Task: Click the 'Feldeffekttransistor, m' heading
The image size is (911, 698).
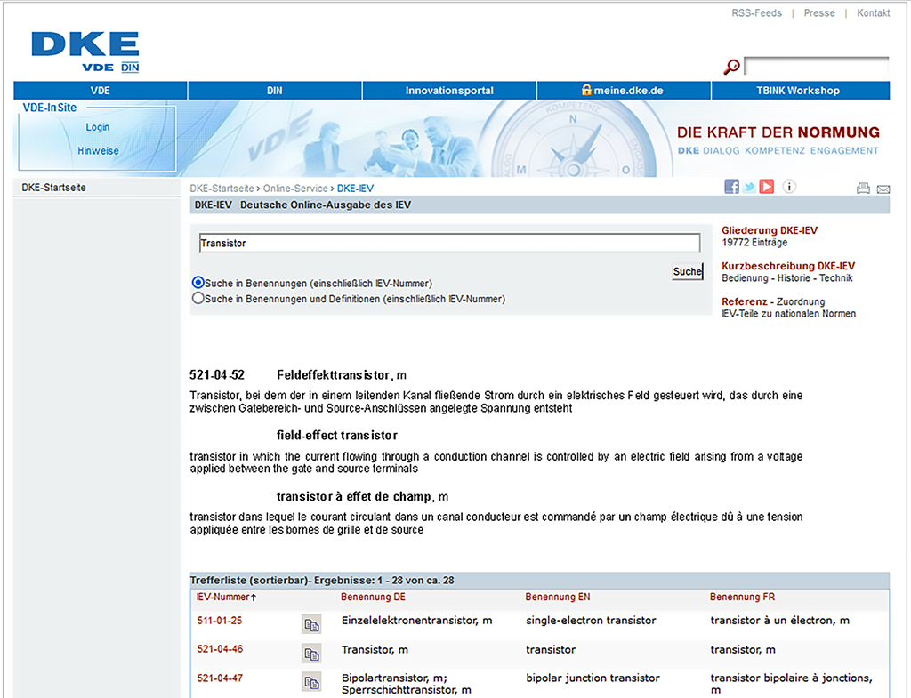Action: (x=341, y=375)
